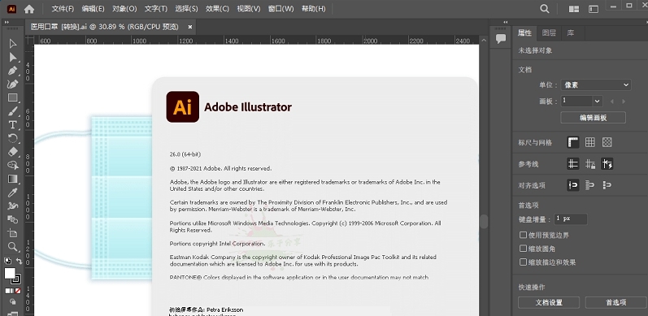
Task: Collapse the right panel dock arrows
Action: pyautogui.click(x=505, y=22)
